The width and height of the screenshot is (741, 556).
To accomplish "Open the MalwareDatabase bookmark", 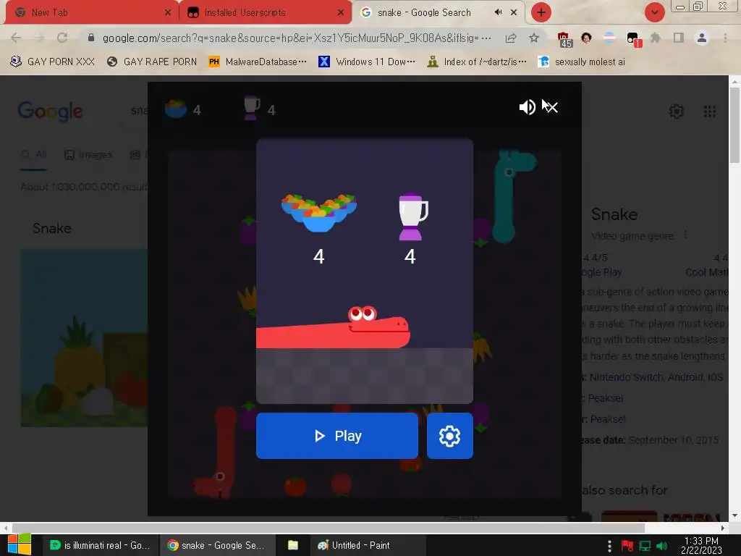I will click(x=257, y=62).
